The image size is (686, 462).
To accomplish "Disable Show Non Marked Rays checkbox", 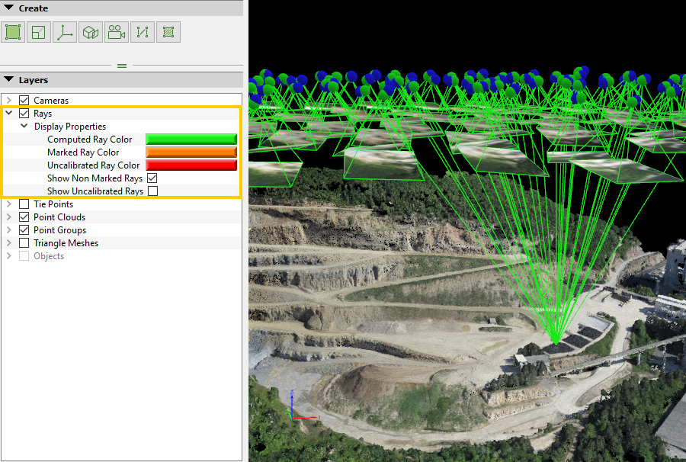I will (x=152, y=178).
